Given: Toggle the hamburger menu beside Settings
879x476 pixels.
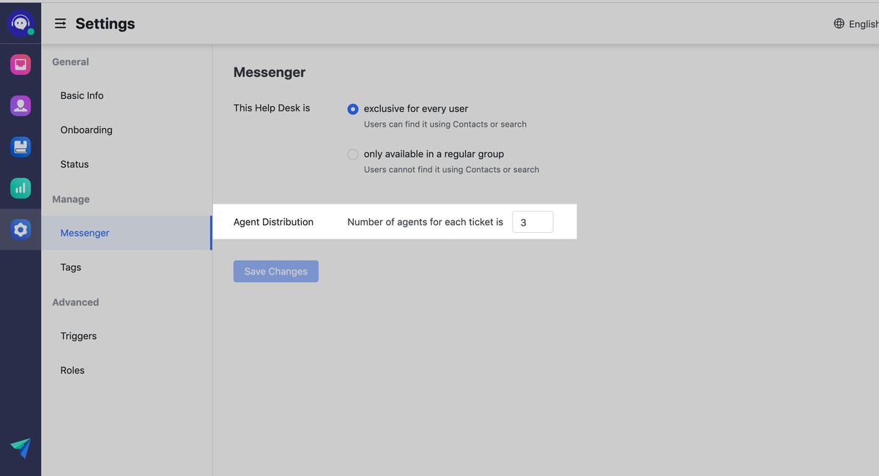Looking at the screenshot, I should 60,23.
